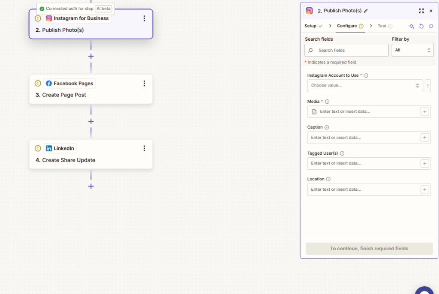Screen dimensions: 439x294
Task: Open extra options beside Instagram Account field
Action: (x=427, y=86)
